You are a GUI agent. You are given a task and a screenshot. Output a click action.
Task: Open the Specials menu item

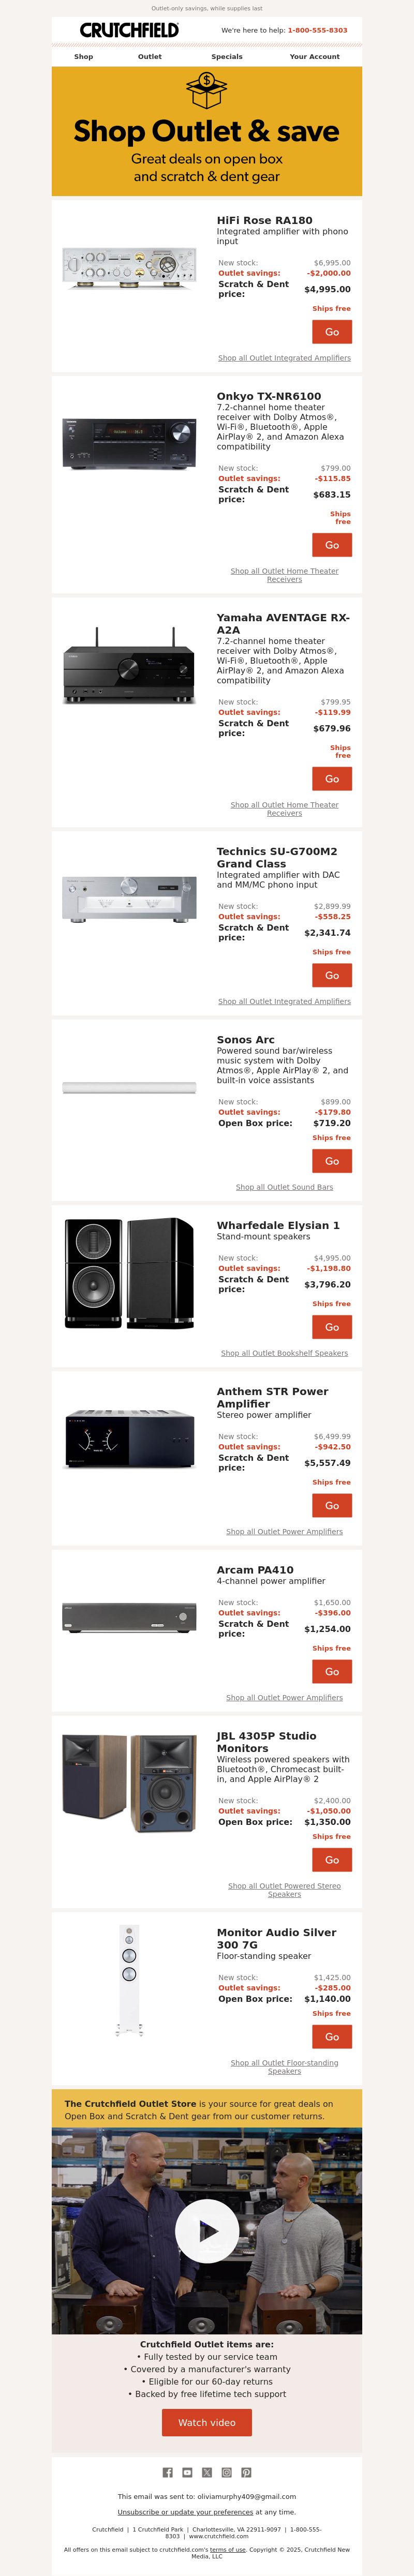tap(227, 57)
